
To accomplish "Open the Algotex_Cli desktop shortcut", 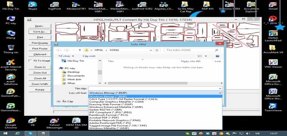I will pyautogui.click(x=164, y=6).
